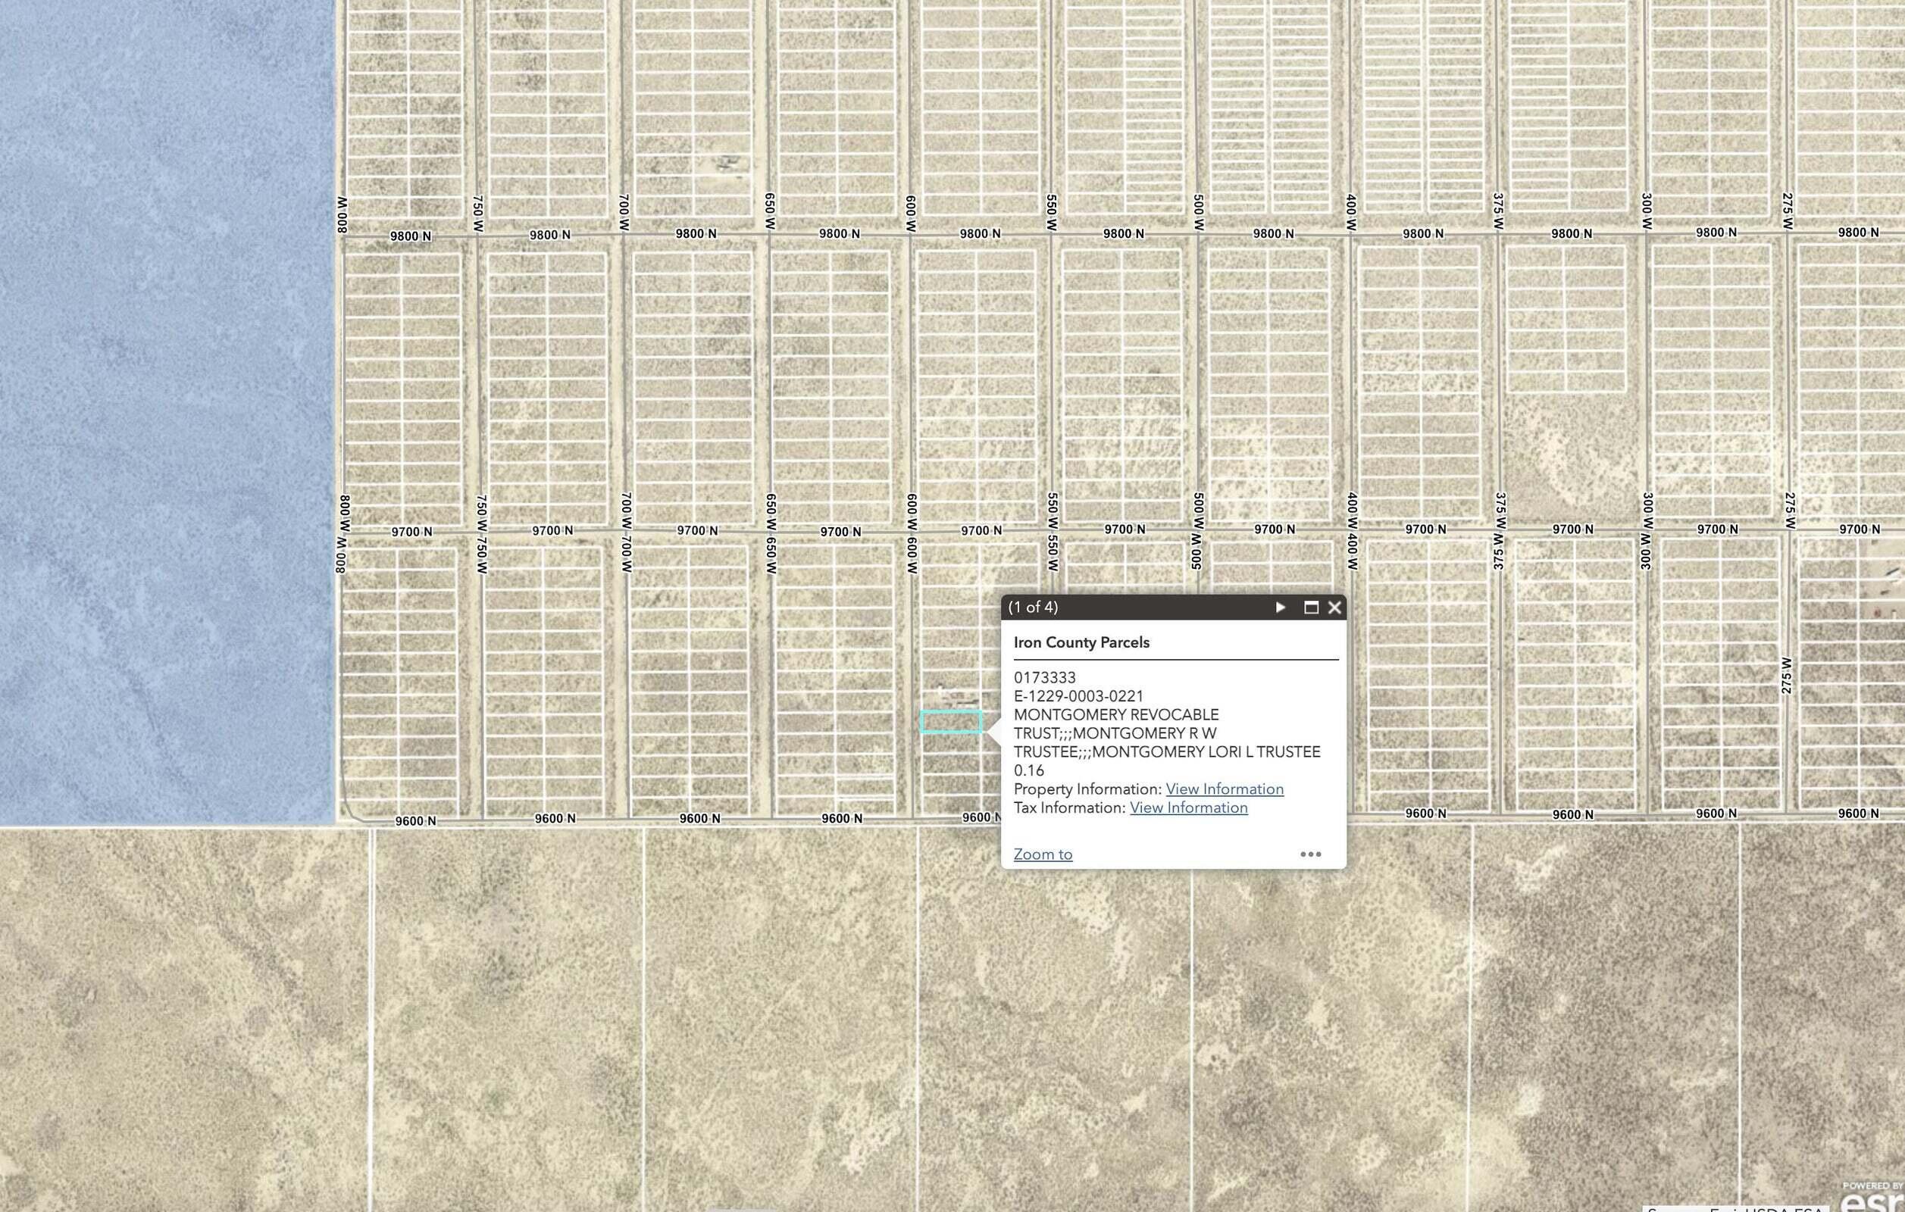Click the MONTGOMERY REVOCABLE owner text

point(1115,715)
